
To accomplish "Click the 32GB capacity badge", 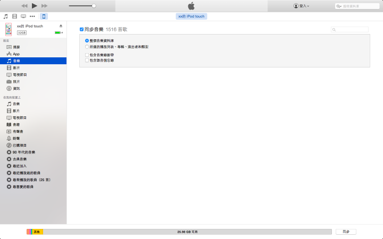I will click(22, 33).
